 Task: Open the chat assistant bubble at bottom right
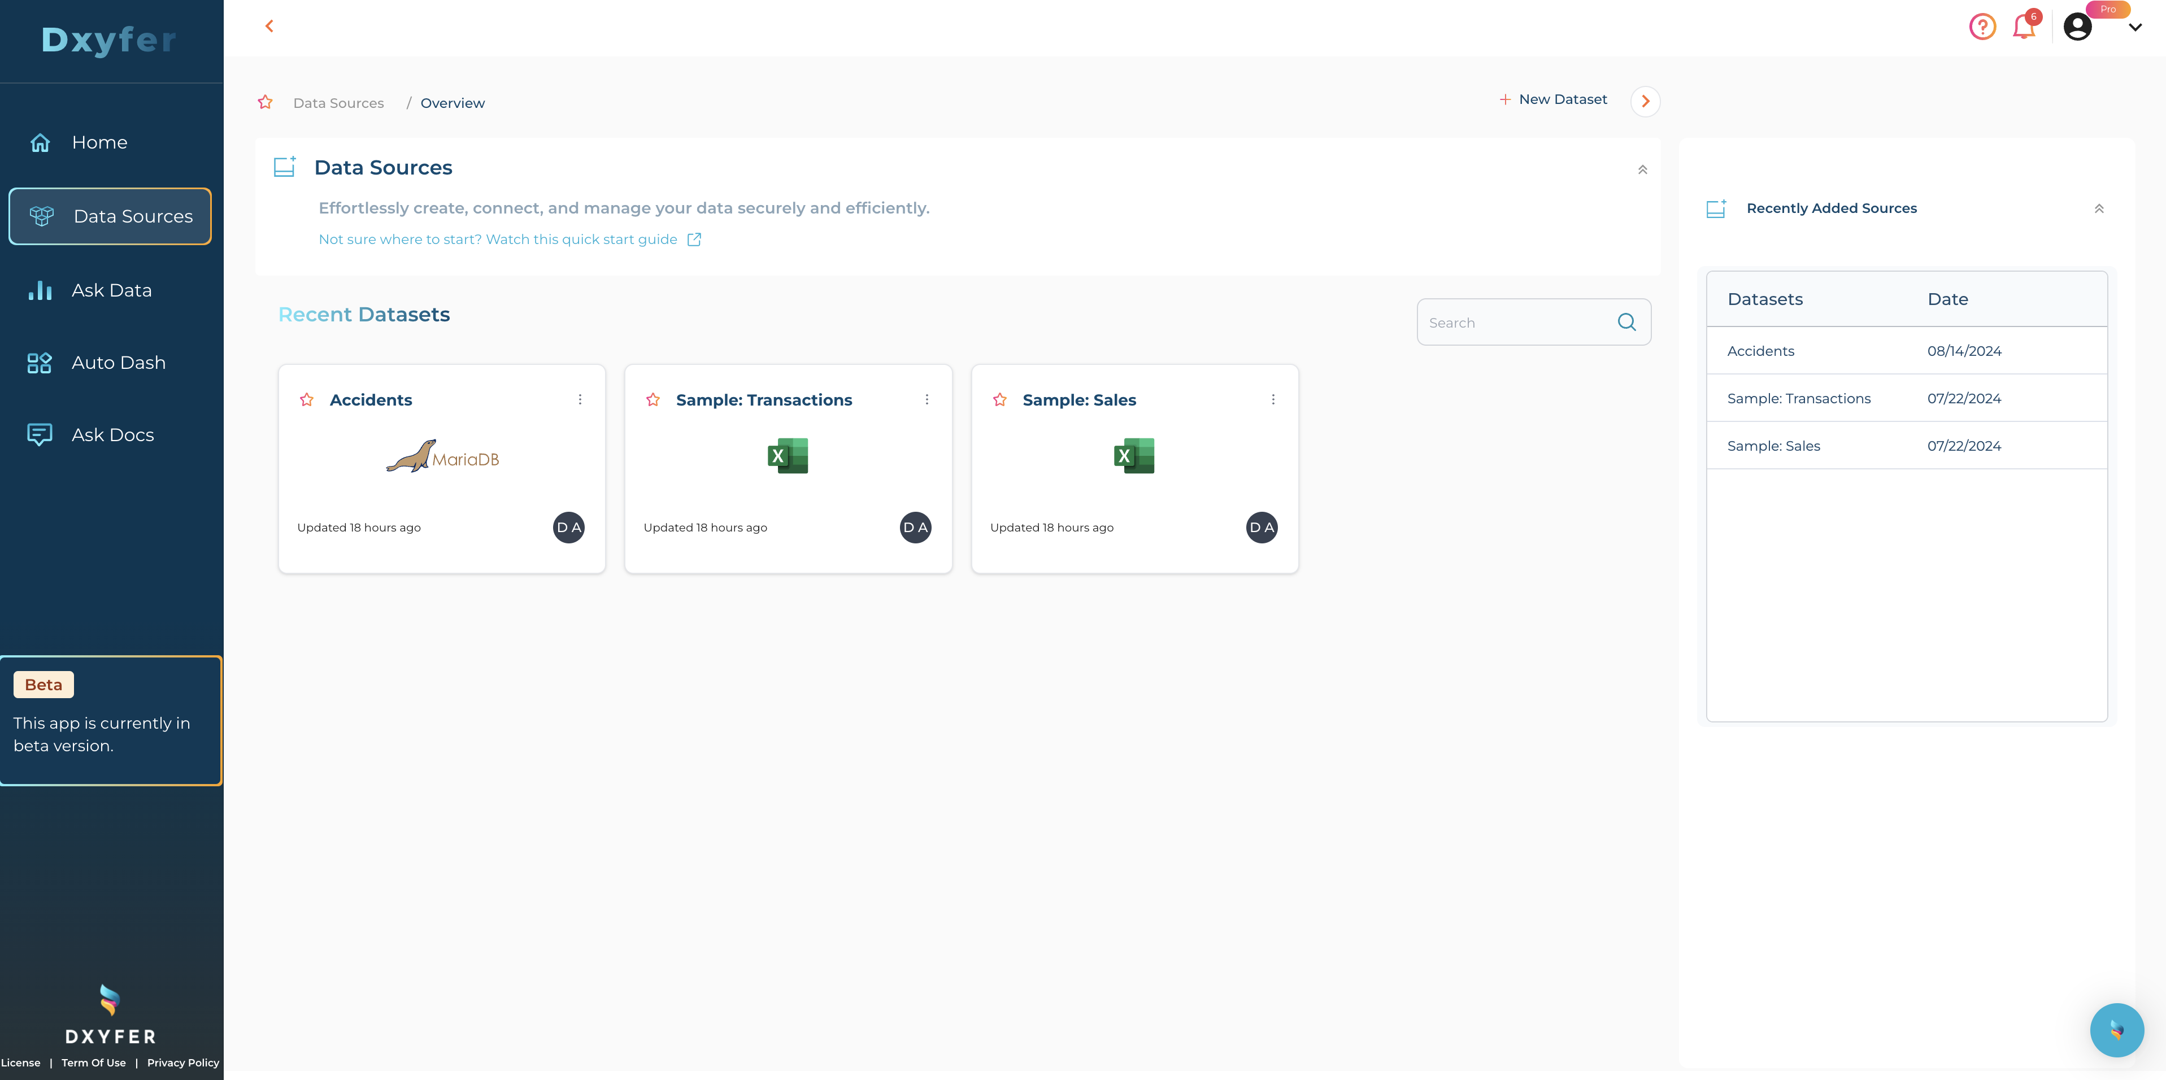2117,1030
